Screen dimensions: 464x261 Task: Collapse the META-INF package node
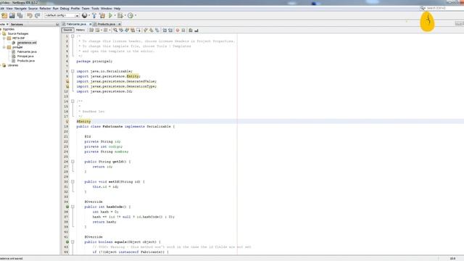pos(4,38)
